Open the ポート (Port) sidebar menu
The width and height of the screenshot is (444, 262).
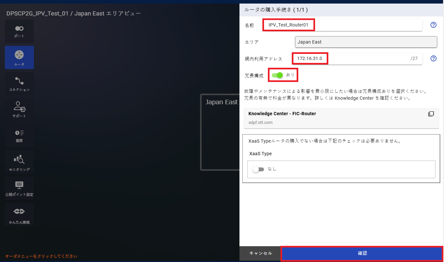19,31
